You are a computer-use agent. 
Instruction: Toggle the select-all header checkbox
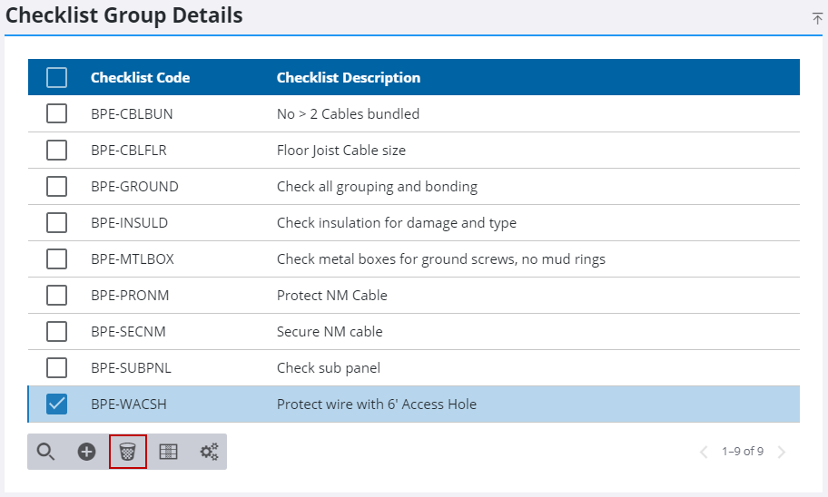tap(56, 78)
